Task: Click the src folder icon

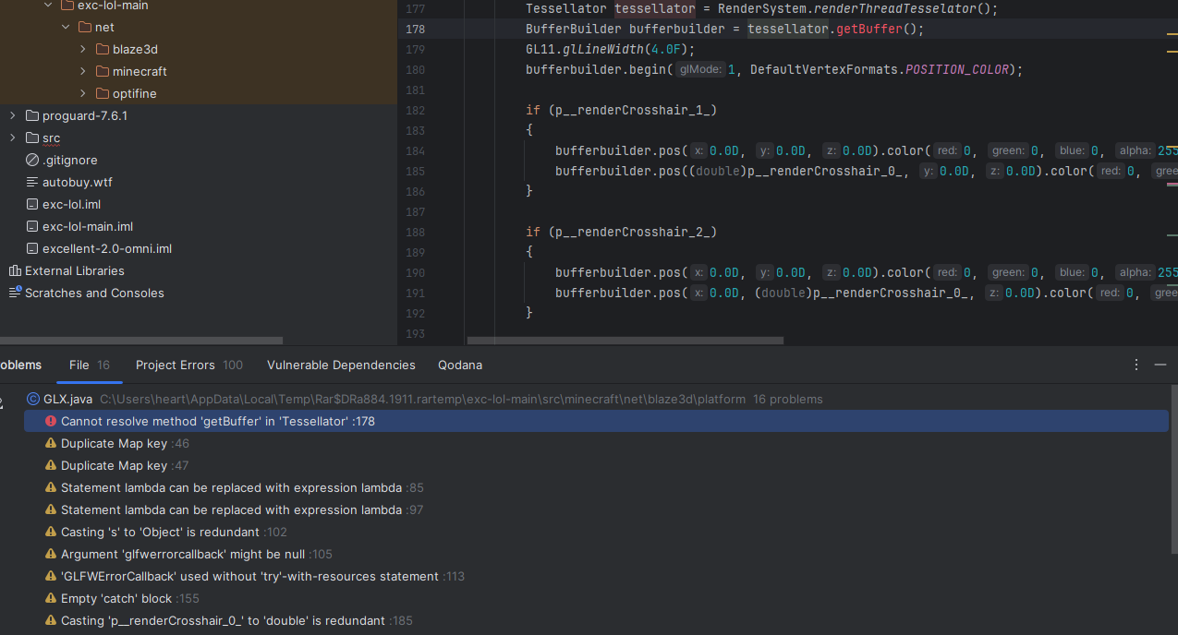Action: [32, 138]
